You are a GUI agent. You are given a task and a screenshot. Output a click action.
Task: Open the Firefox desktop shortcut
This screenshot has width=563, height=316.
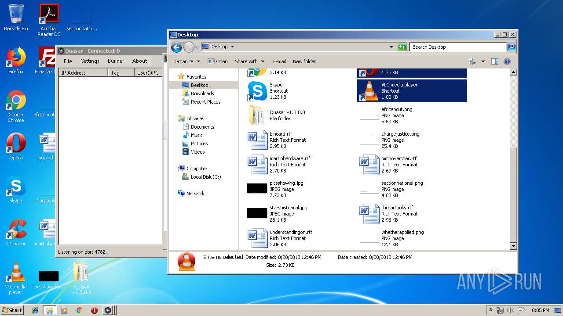[16, 61]
